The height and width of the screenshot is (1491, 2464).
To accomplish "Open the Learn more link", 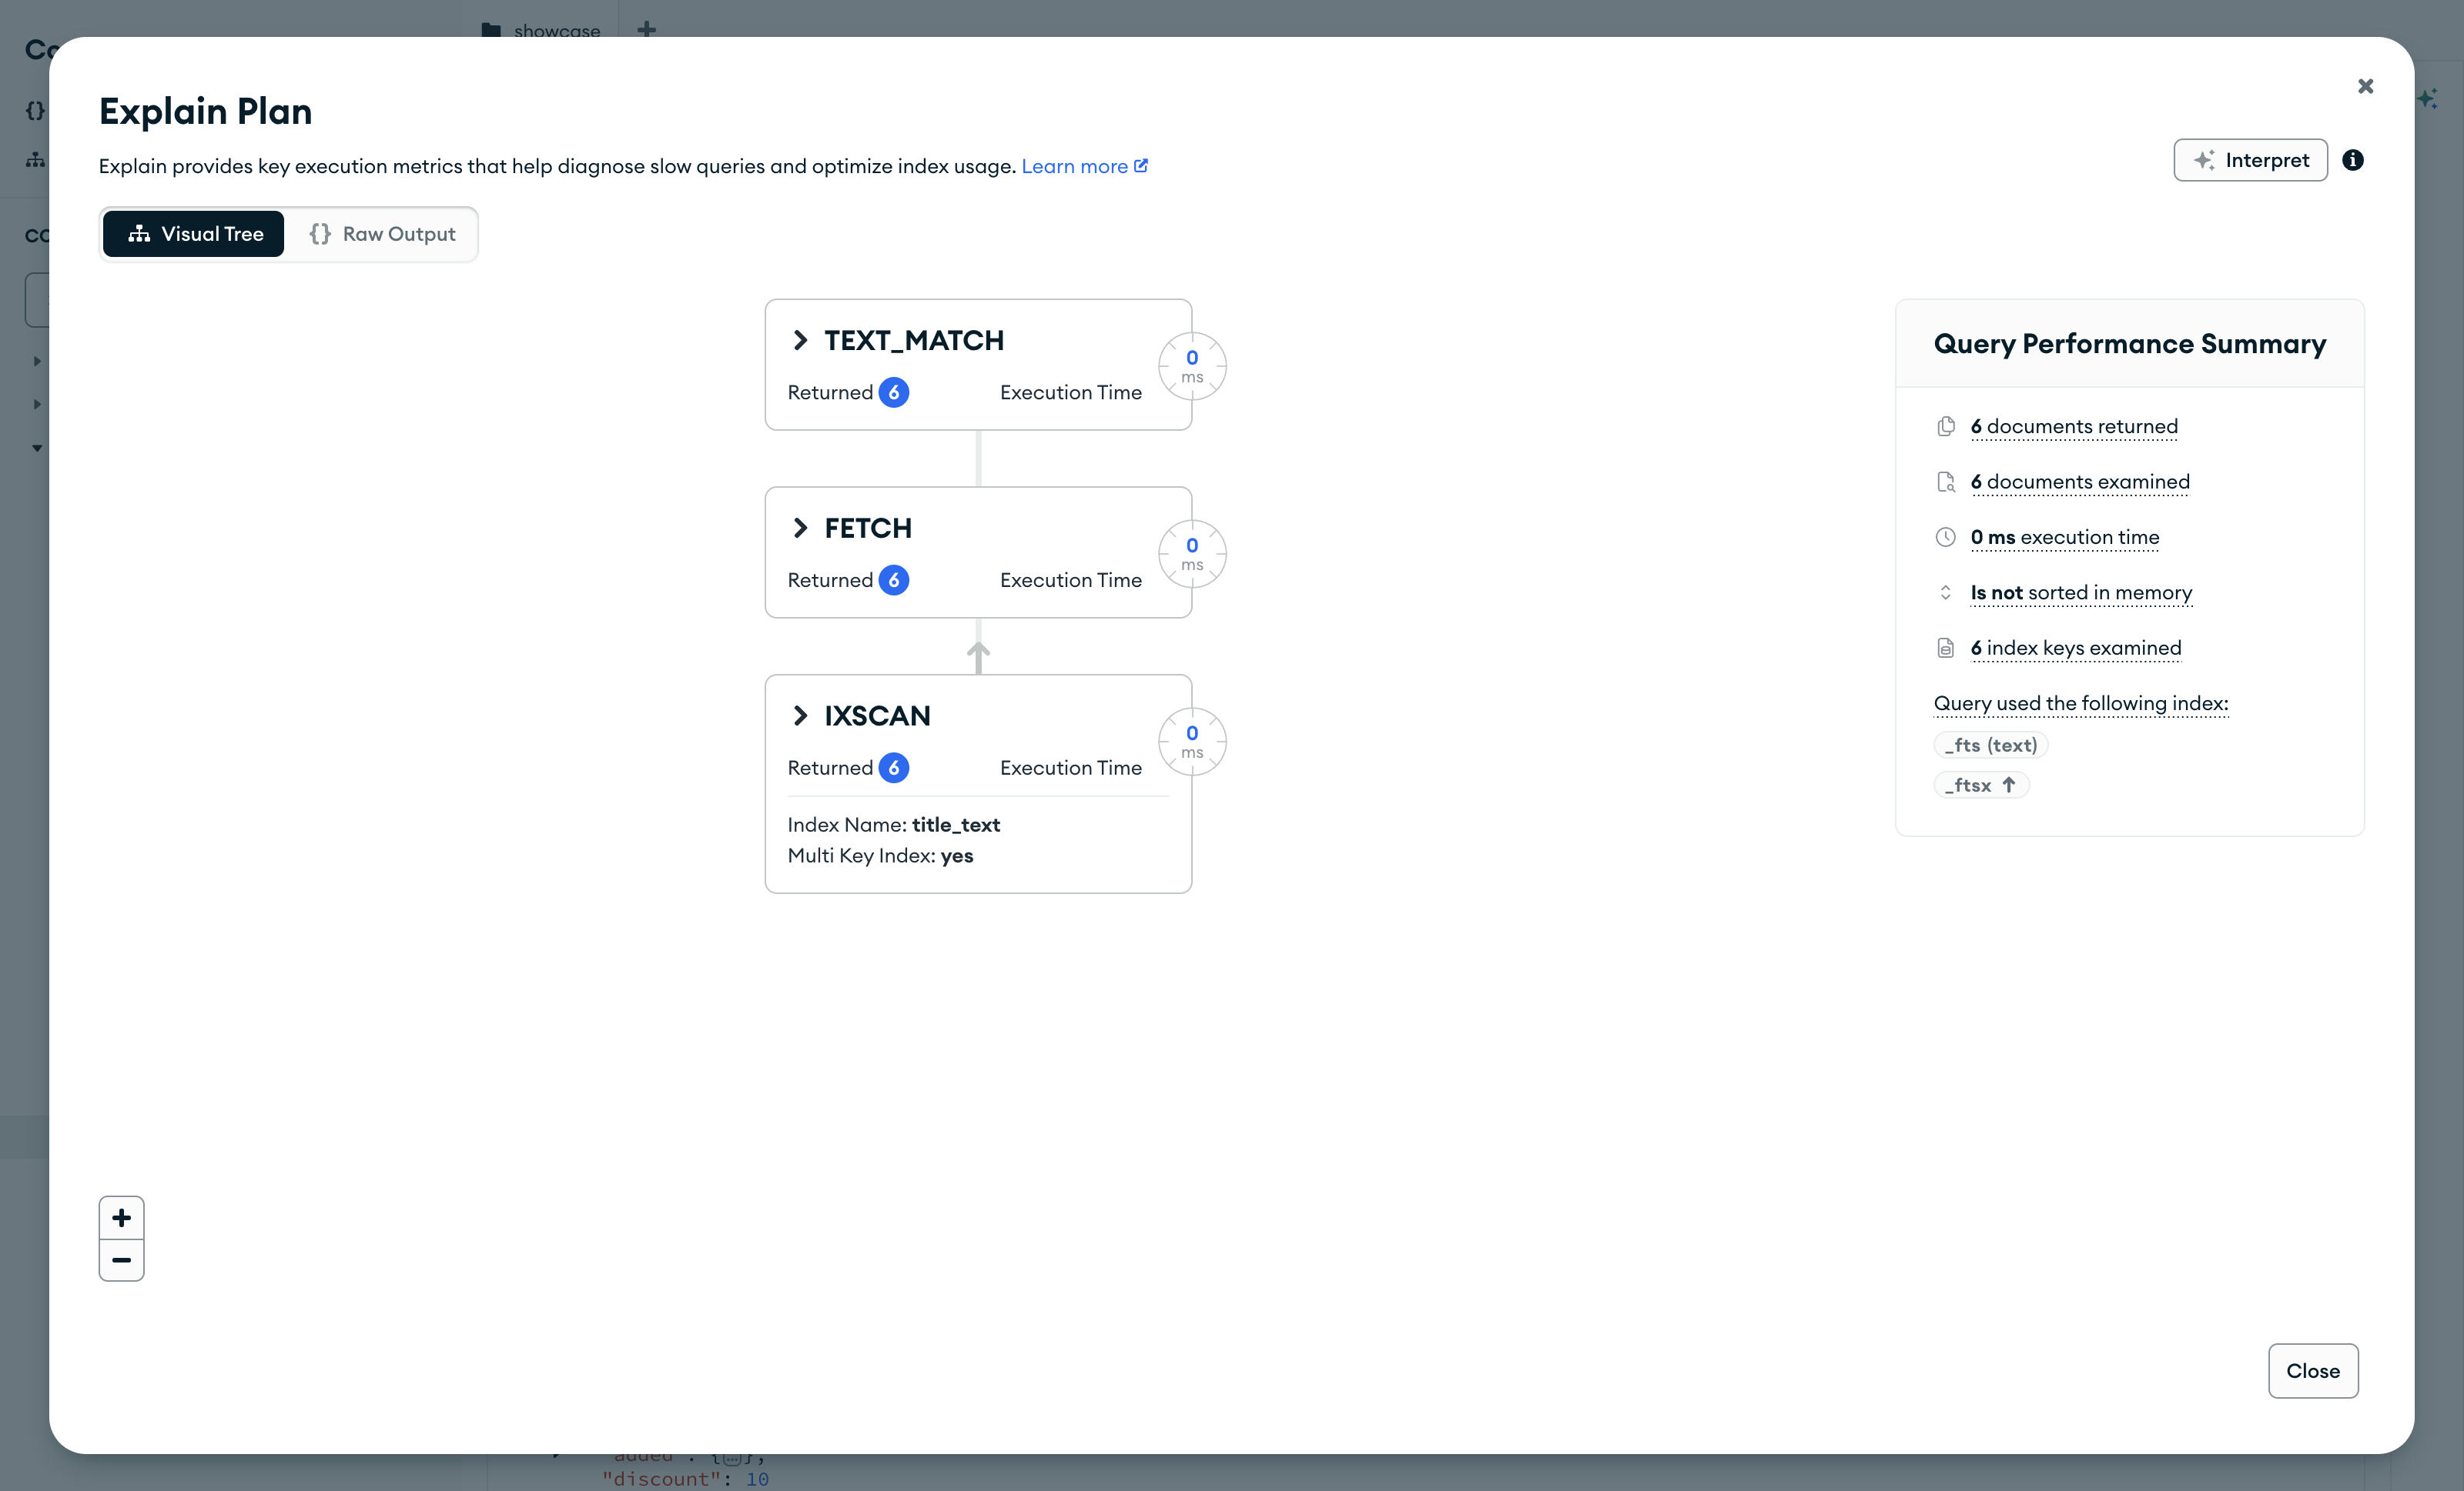I will click(x=1084, y=166).
